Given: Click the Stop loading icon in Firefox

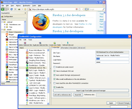Looking at the screenshot, I should [15, 9].
